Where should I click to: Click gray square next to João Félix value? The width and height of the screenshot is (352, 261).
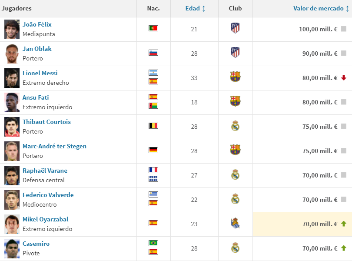tap(343, 29)
